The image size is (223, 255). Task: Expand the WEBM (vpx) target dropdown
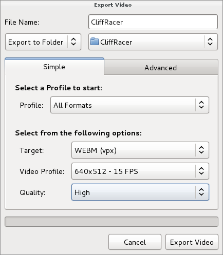140,150
